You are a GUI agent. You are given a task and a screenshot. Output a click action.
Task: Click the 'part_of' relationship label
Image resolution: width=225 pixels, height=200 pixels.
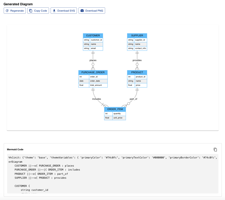[134, 99]
